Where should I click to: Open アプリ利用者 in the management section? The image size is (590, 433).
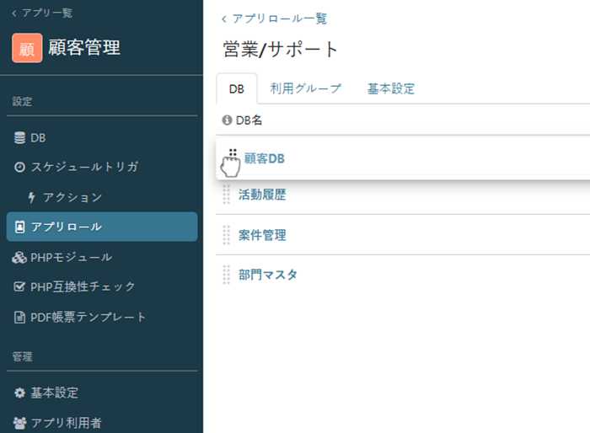(x=67, y=423)
